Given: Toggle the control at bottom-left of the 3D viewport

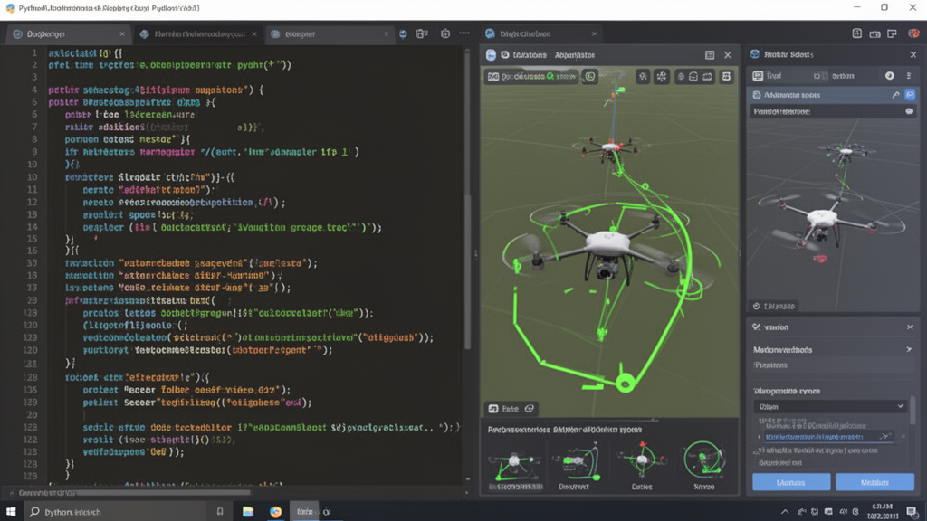Looking at the screenshot, I should pos(511,409).
